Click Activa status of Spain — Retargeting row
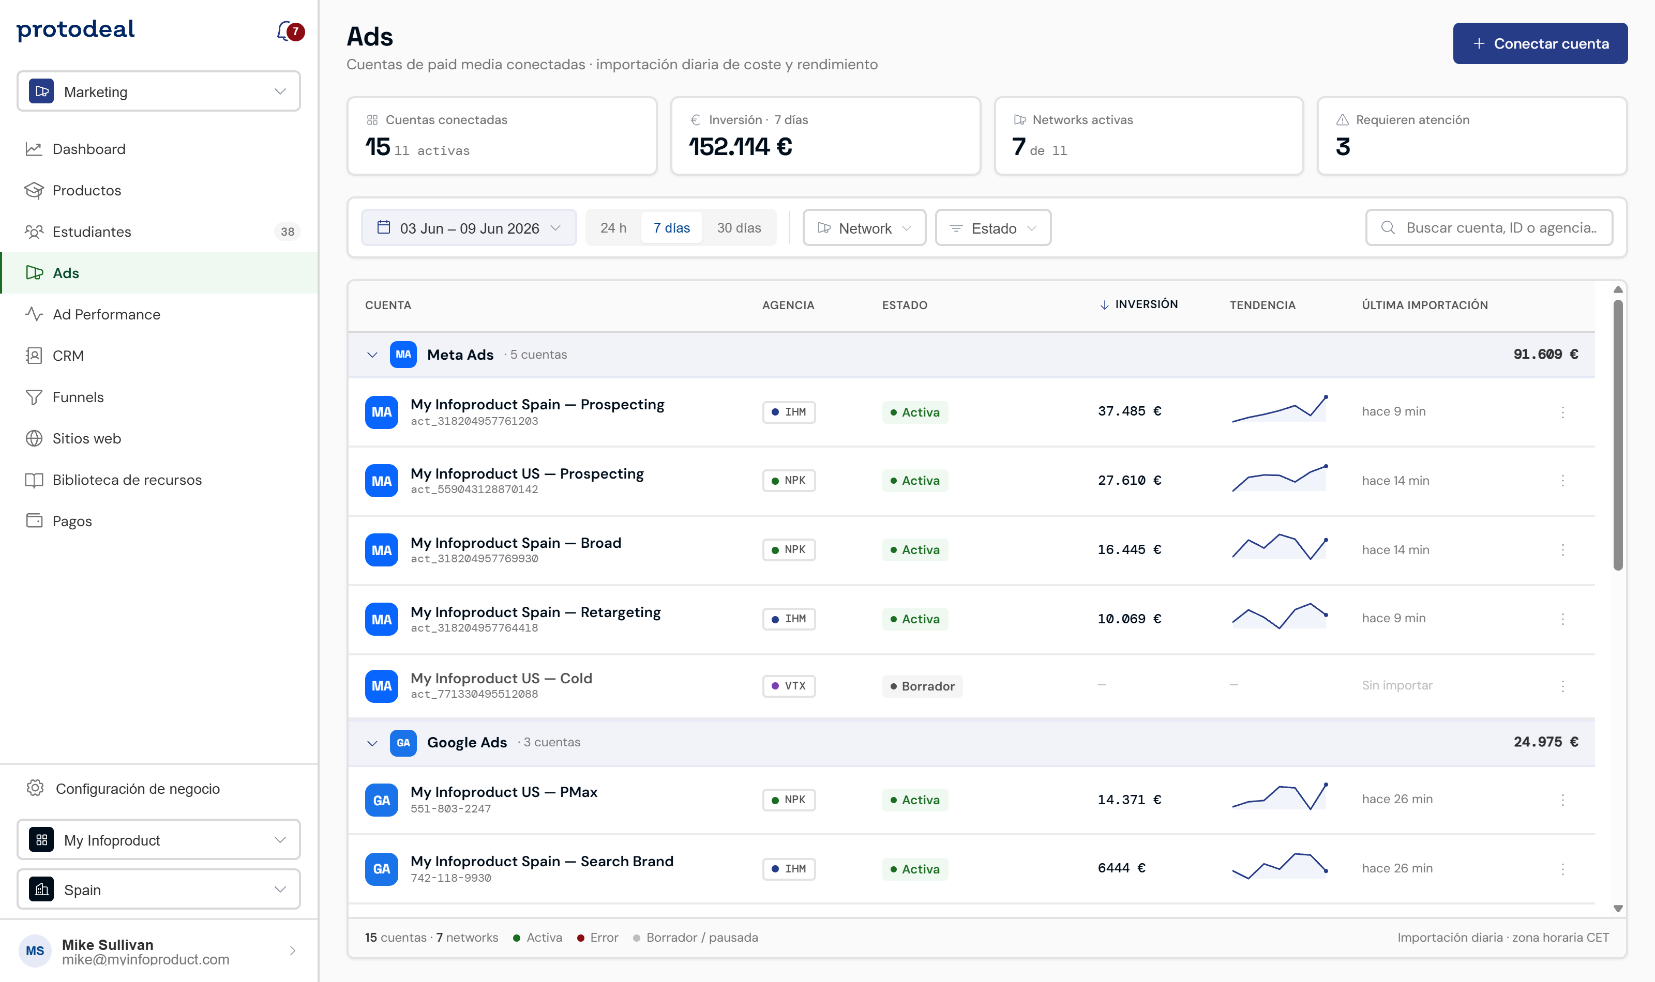1655x982 pixels. click(915, 619)
